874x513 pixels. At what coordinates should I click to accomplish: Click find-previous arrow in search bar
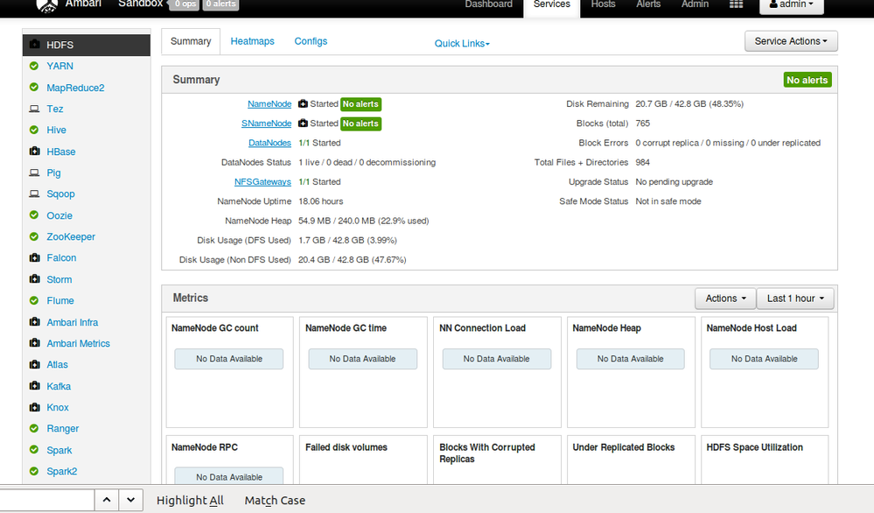pyautogui.click(x=107, y=500)
